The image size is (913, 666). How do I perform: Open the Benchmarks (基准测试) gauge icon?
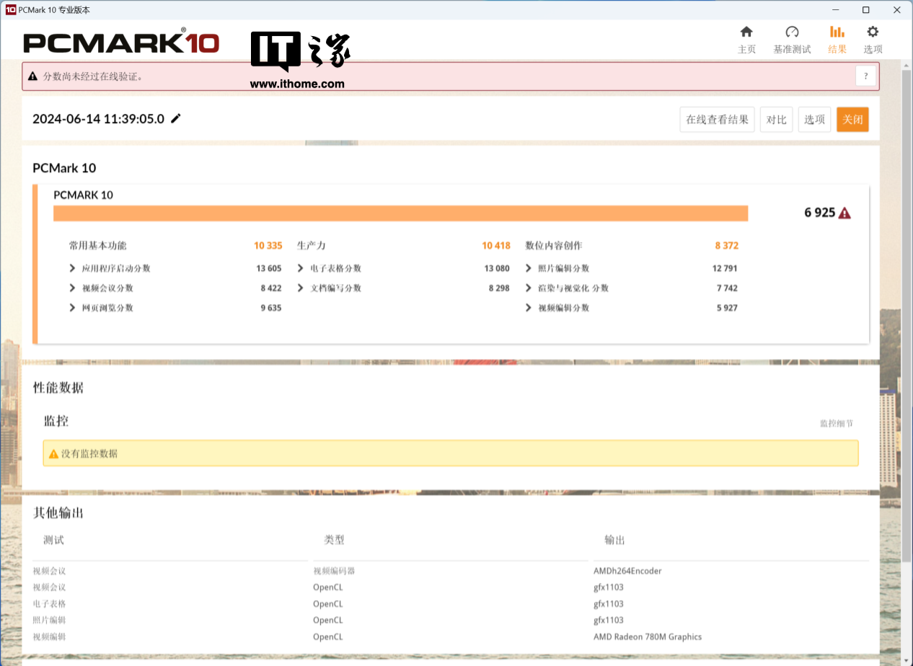point(792,32)
